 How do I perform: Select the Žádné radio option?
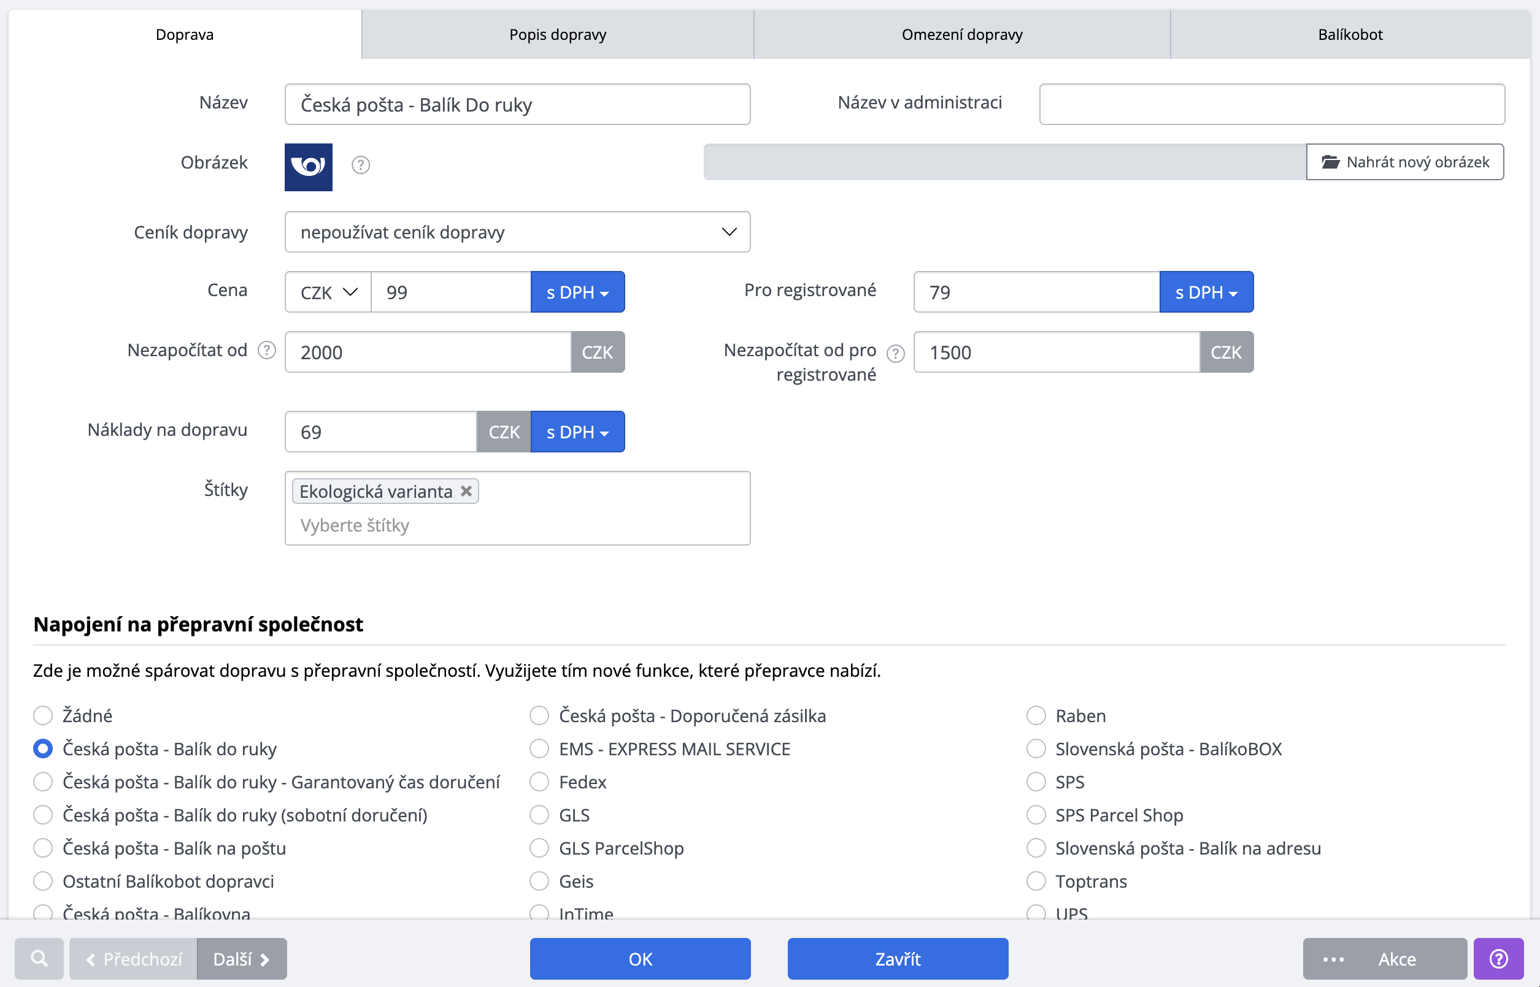[x=43, y=715]
